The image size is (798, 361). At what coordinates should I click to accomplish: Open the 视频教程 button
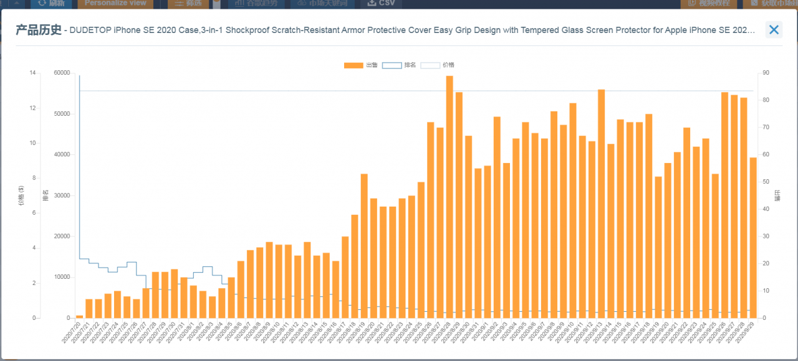pos(708,3)
